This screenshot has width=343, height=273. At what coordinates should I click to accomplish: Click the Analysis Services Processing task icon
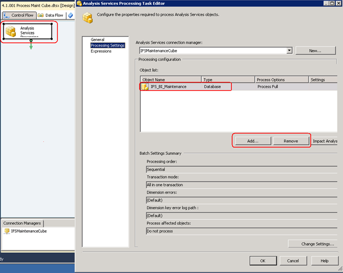(x=10, y=32)
